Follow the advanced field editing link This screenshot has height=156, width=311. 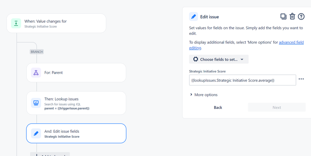291,42
